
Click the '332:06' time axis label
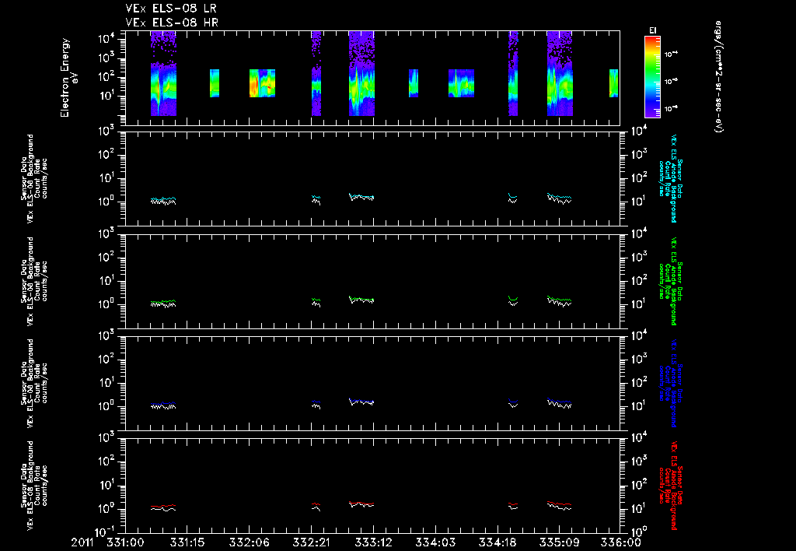coord(249,542)
